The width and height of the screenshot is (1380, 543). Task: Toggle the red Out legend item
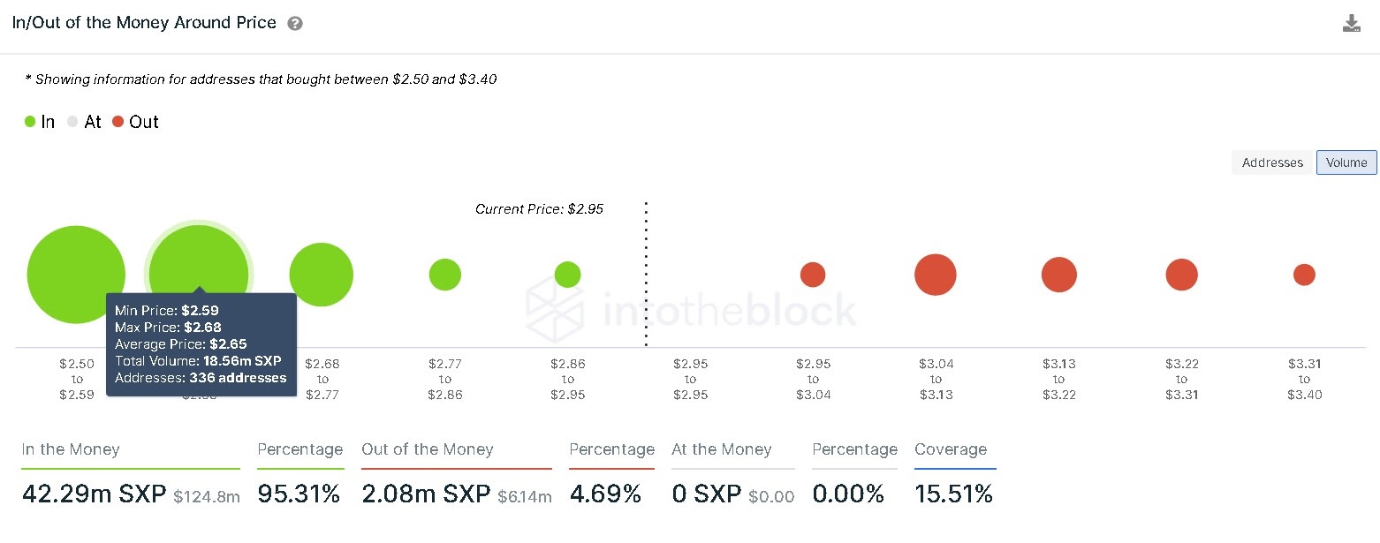(135, 122)
